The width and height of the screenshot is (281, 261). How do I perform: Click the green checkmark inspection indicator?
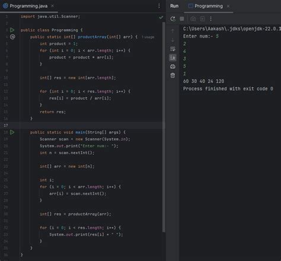[x=161, y=17]
